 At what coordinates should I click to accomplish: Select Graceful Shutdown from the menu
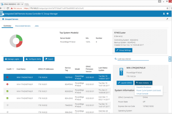click(144, 87)
